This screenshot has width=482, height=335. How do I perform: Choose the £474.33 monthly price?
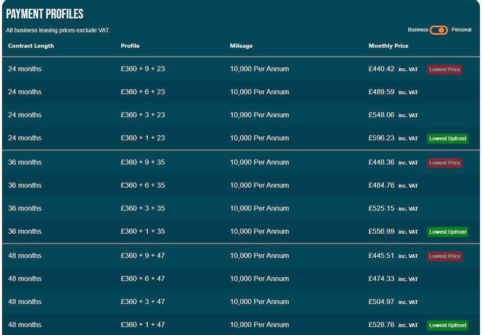(x=381, y=279)
